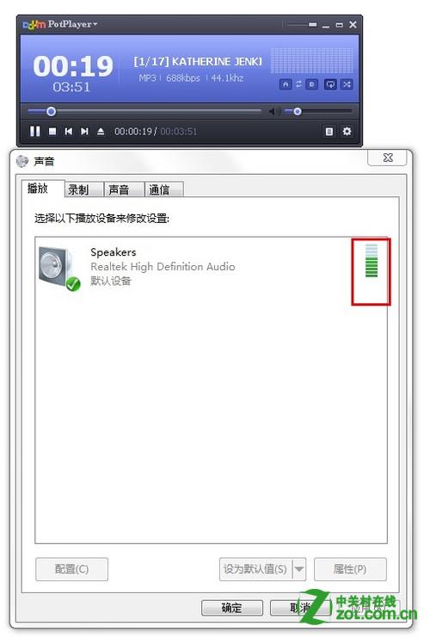This screenshot has height=638, width=430.
Task: Toggle repeat playback mode icon
Action: (330, 84)
